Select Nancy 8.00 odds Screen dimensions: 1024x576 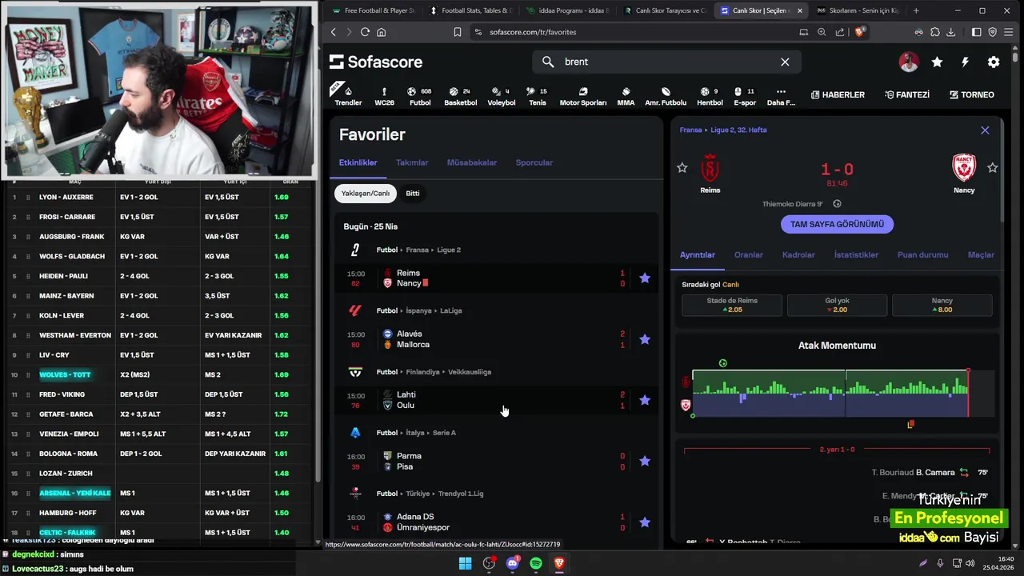tap(942, 305)
